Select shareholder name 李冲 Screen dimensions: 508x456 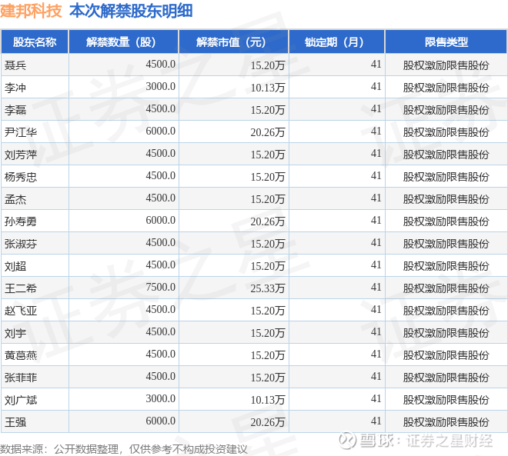(15, 88)
